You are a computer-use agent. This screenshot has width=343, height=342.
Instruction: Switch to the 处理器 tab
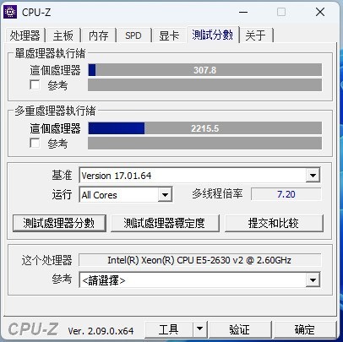click(24, 35)
